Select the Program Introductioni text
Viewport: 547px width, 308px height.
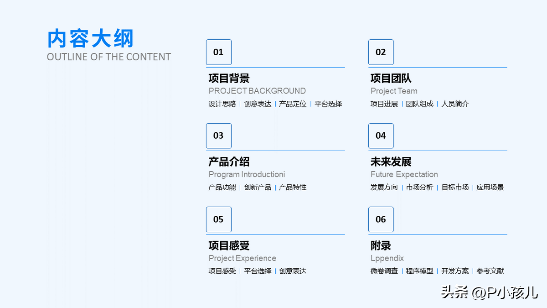(247, 174)
